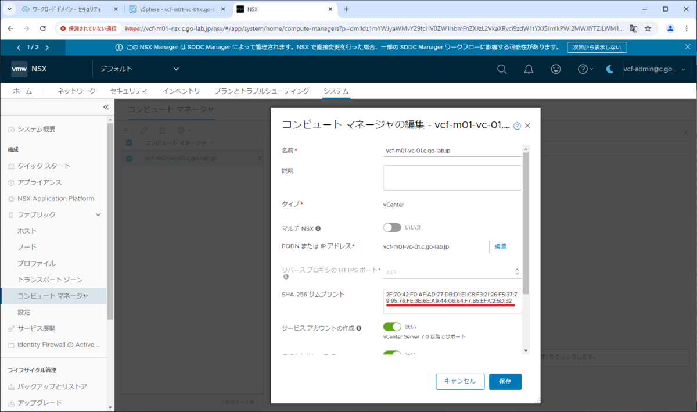The width and height of the screenshot is (697, 412).
Task: Switch to ホーム tab
Action: [x=23, y=91]
